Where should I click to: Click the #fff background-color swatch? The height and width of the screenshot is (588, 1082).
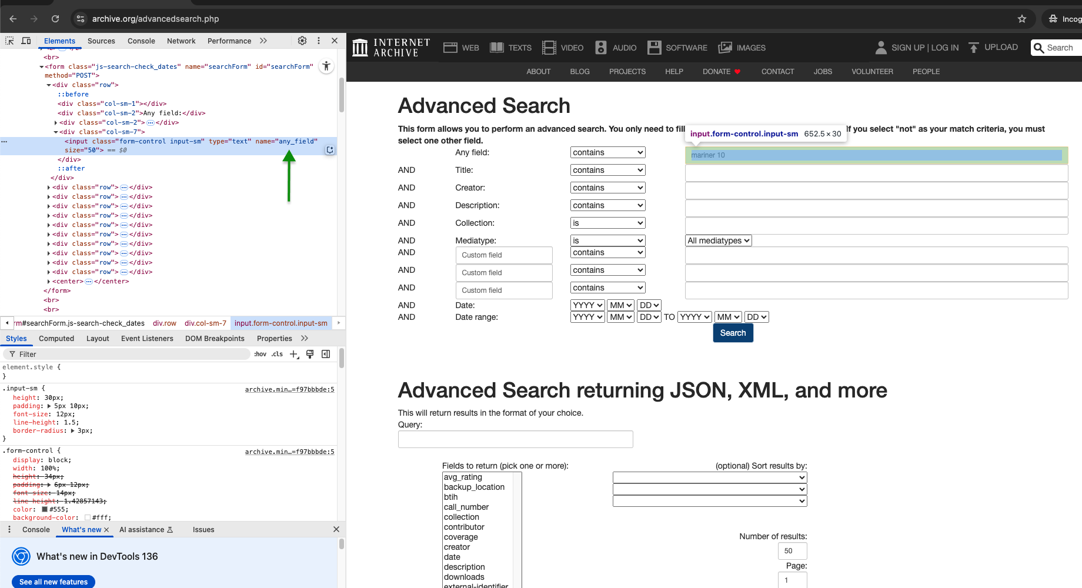tap(88, 517)
